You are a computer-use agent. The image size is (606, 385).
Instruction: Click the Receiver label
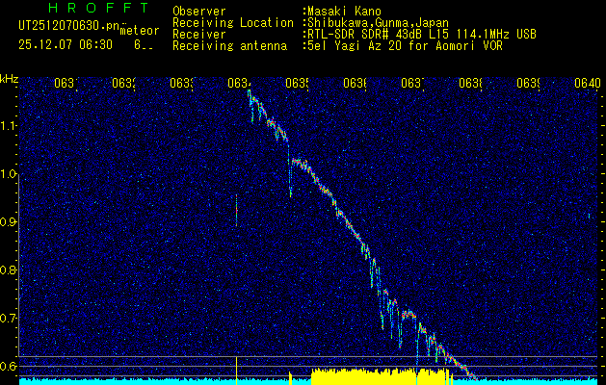(x=199, y=35)
